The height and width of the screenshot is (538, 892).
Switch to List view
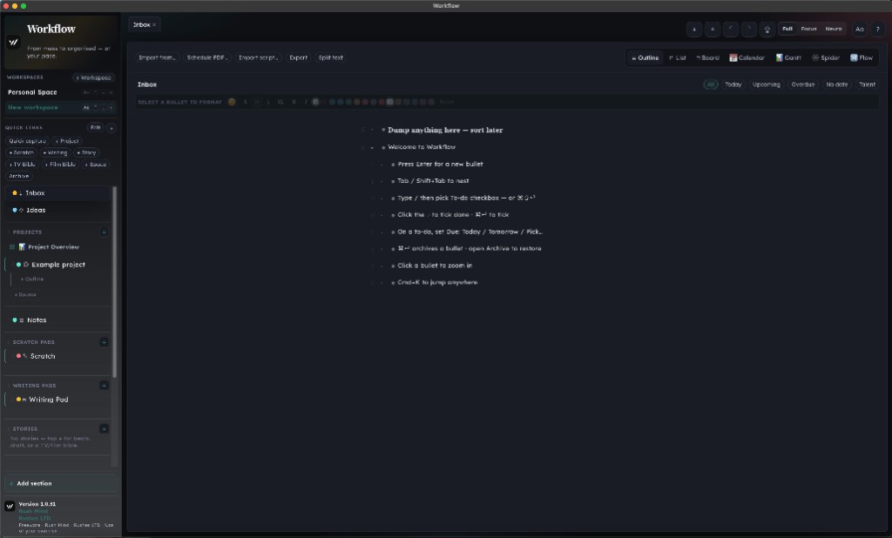point(678,58)
